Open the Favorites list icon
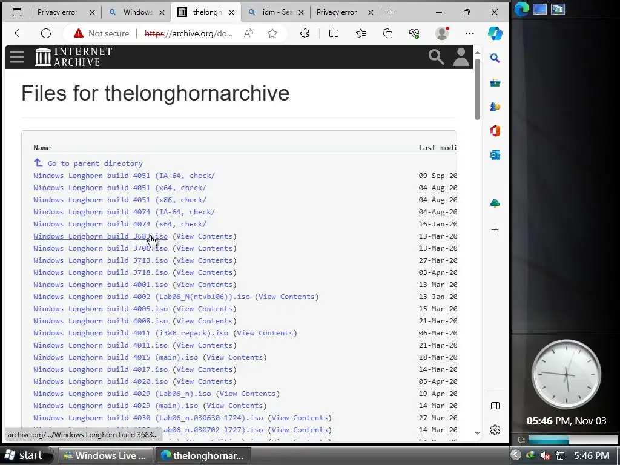 [361, 33]
